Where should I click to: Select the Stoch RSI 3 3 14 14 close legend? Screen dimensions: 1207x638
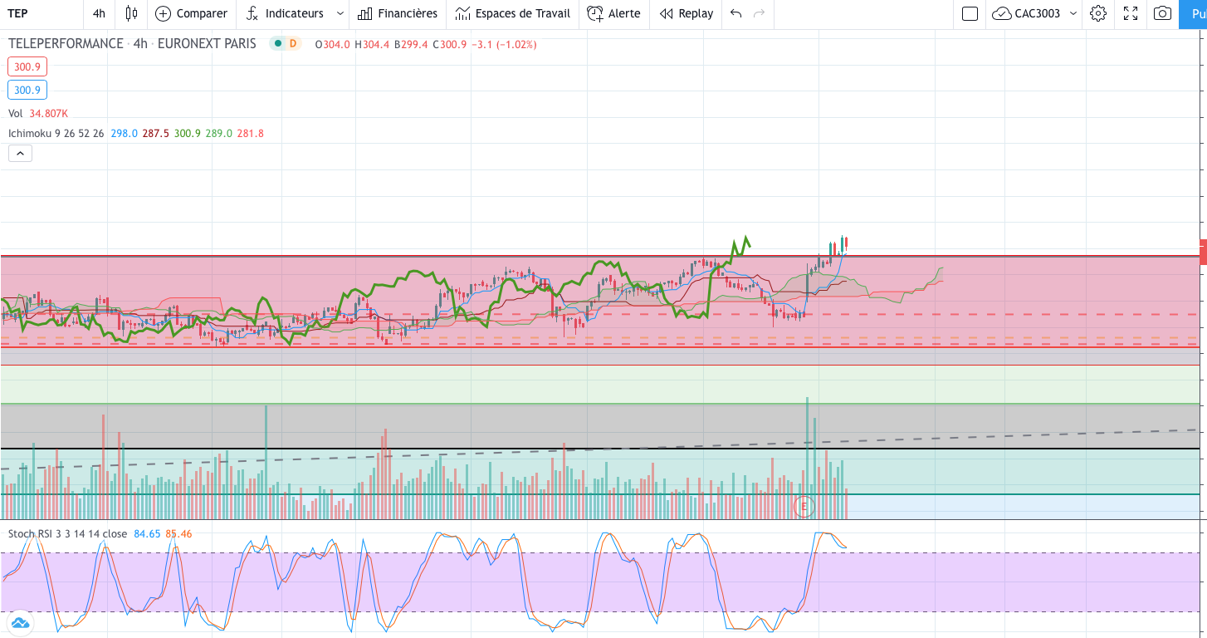pos(68,533)
